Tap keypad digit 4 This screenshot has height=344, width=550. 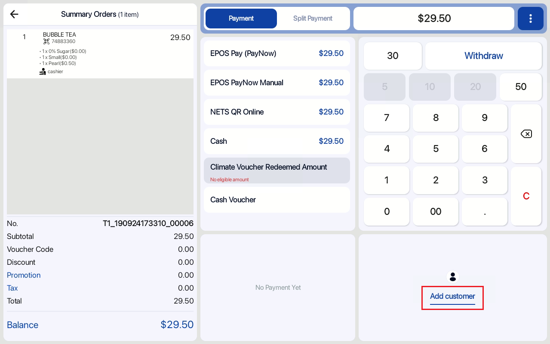click(387, 149)
